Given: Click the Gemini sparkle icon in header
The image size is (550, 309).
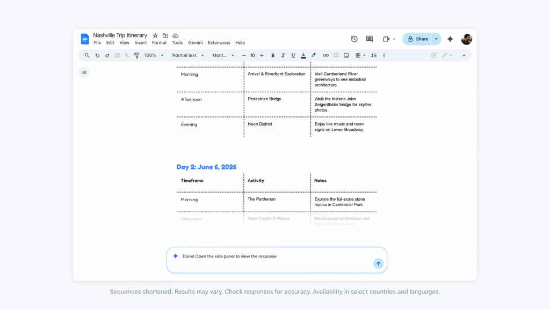Looking at the screenshot, I should 450,39.
